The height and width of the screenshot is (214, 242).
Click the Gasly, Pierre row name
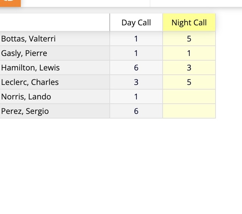[24, 53]
